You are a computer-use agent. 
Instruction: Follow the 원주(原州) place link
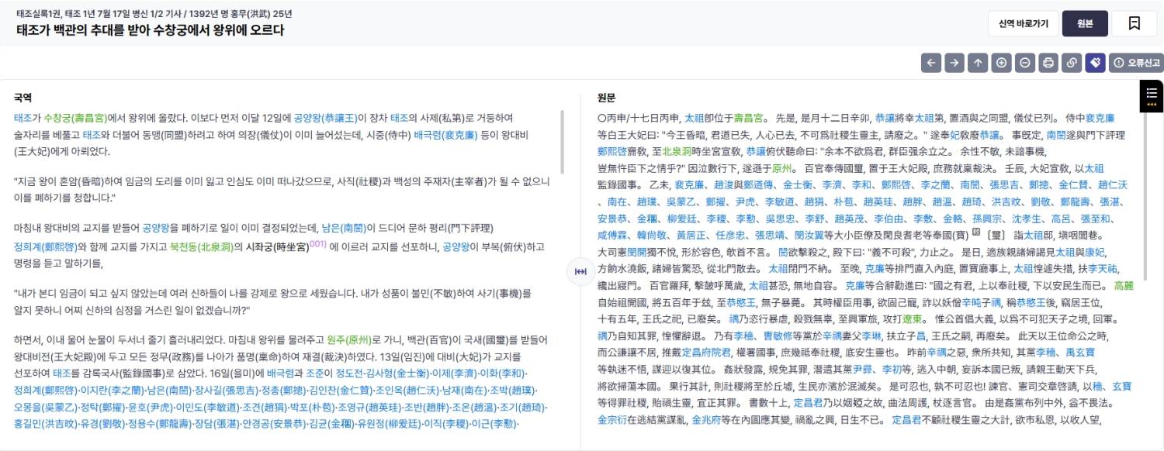pos(348,339)
